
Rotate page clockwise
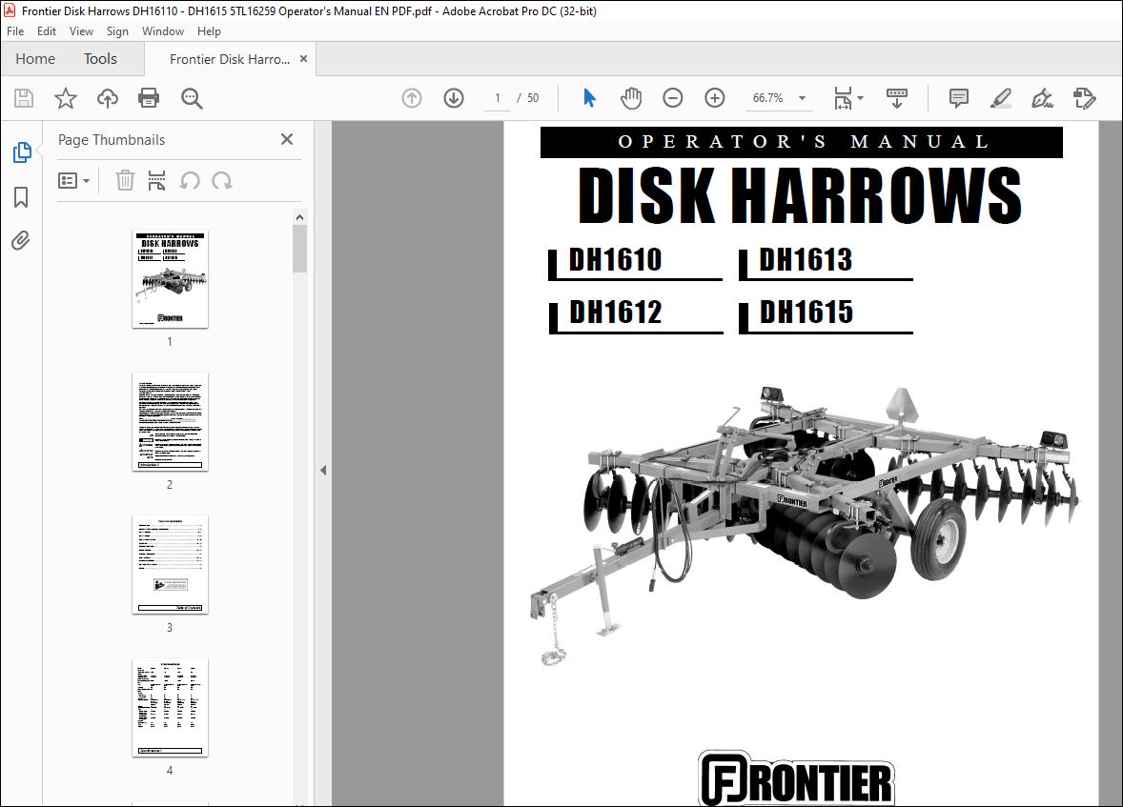click(222, 180)
